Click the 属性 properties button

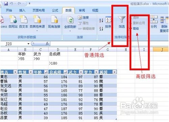(x=83, y=23)
